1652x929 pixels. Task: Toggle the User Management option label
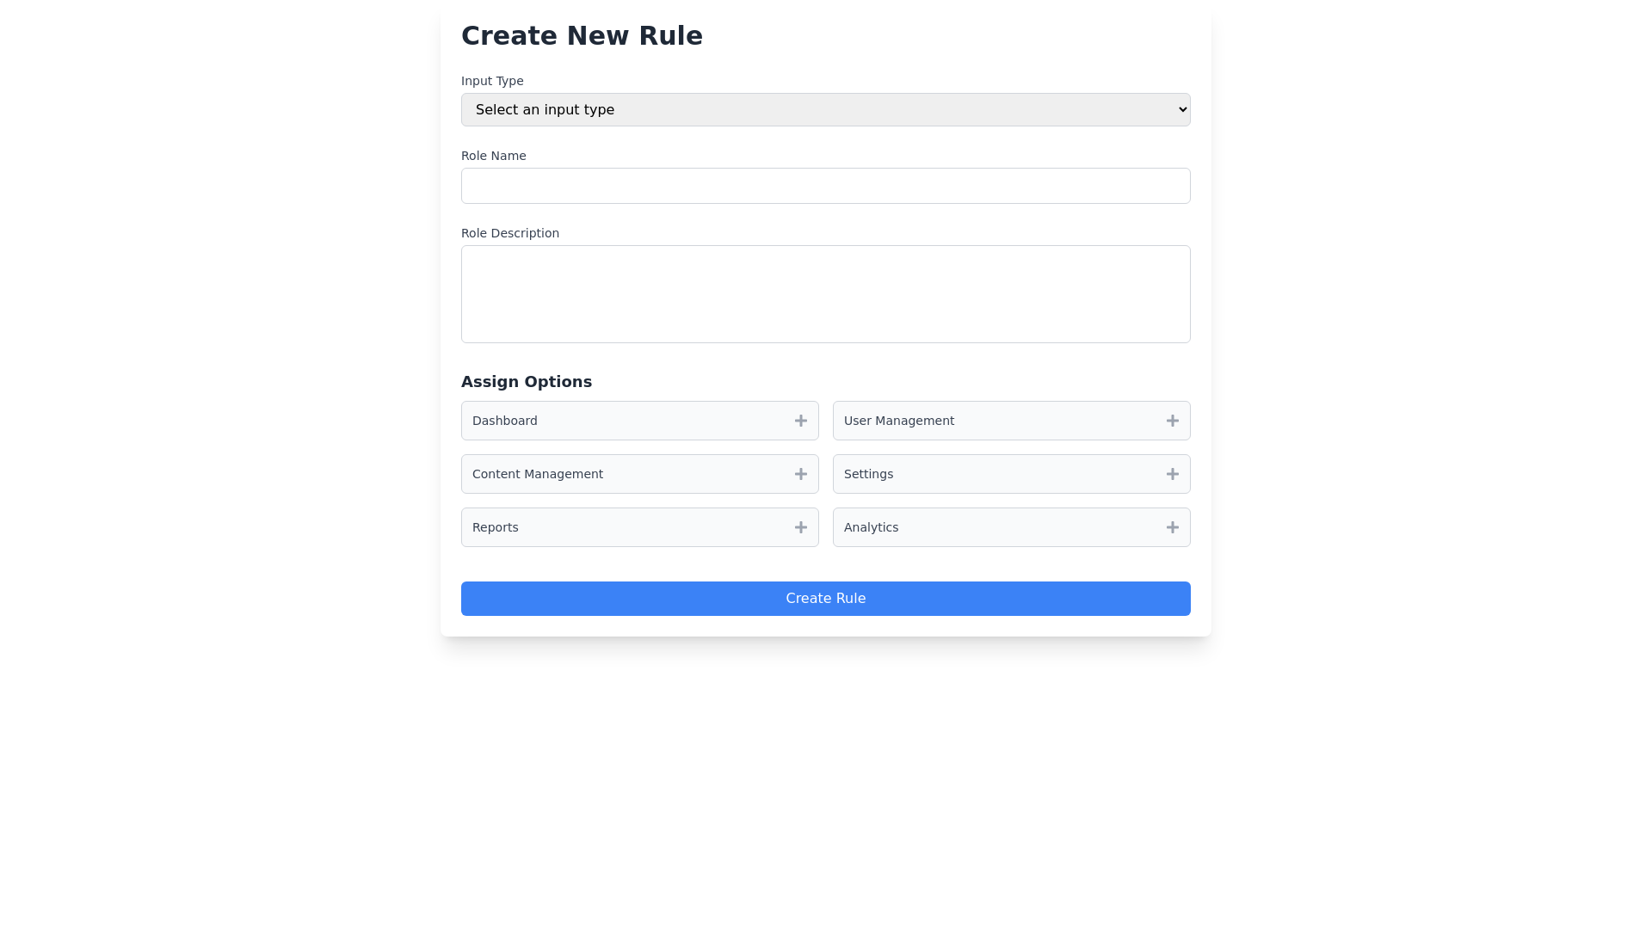click(x=898, y=421)
